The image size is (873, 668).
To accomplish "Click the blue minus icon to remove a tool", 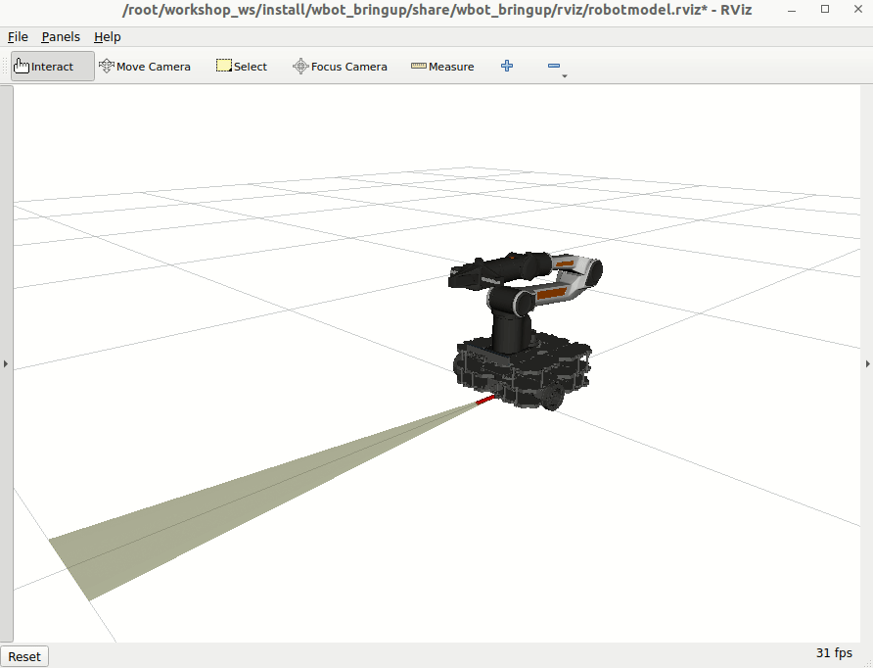I will (553, 64).
